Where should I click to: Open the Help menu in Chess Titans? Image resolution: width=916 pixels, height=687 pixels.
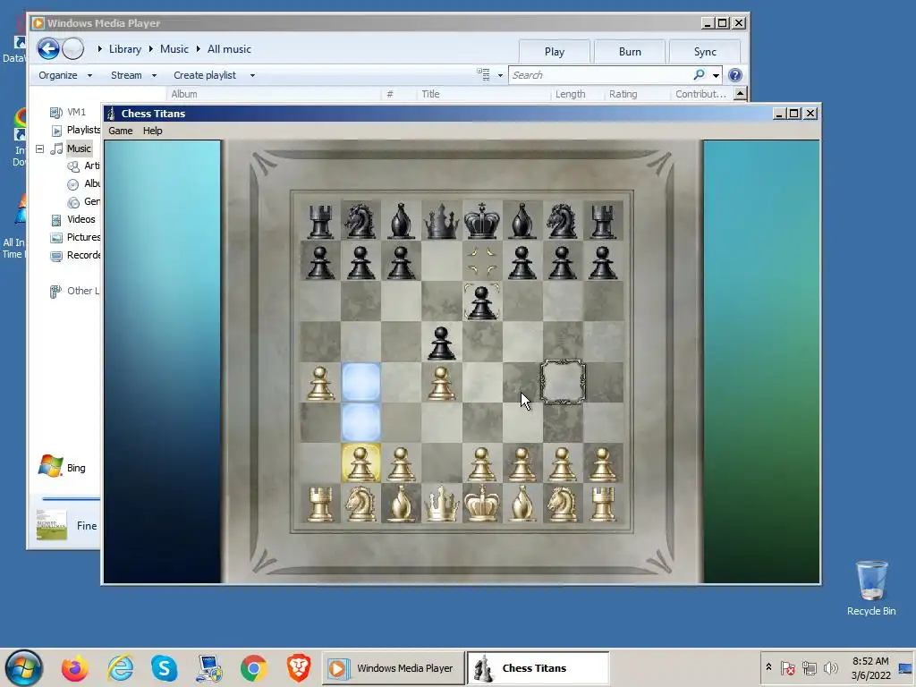(x=152, y=131)
